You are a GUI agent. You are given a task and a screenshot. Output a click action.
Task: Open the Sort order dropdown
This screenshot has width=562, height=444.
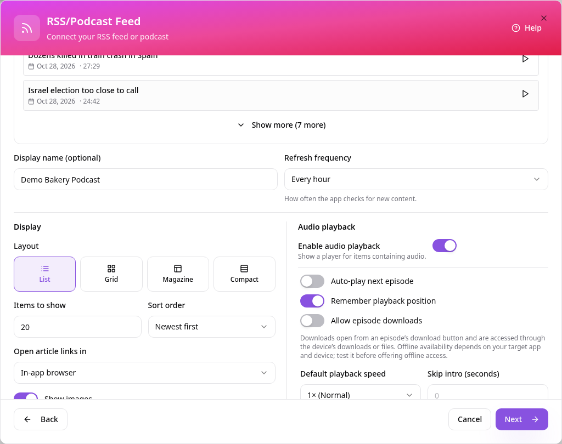(x=211, y=327)
